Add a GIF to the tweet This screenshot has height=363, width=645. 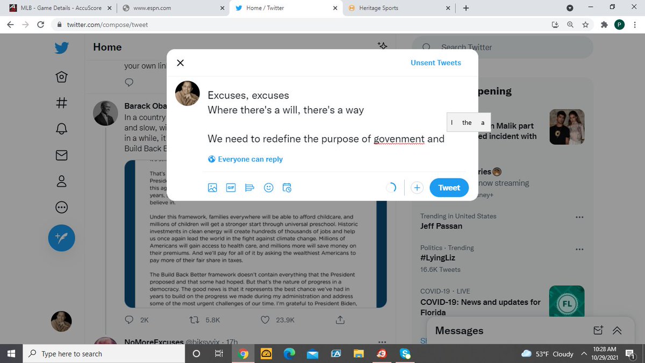point(231,188)
